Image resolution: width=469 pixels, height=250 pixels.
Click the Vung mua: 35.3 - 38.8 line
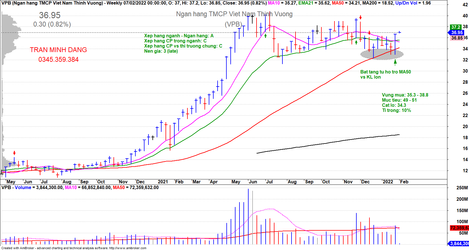click(405, 95)
